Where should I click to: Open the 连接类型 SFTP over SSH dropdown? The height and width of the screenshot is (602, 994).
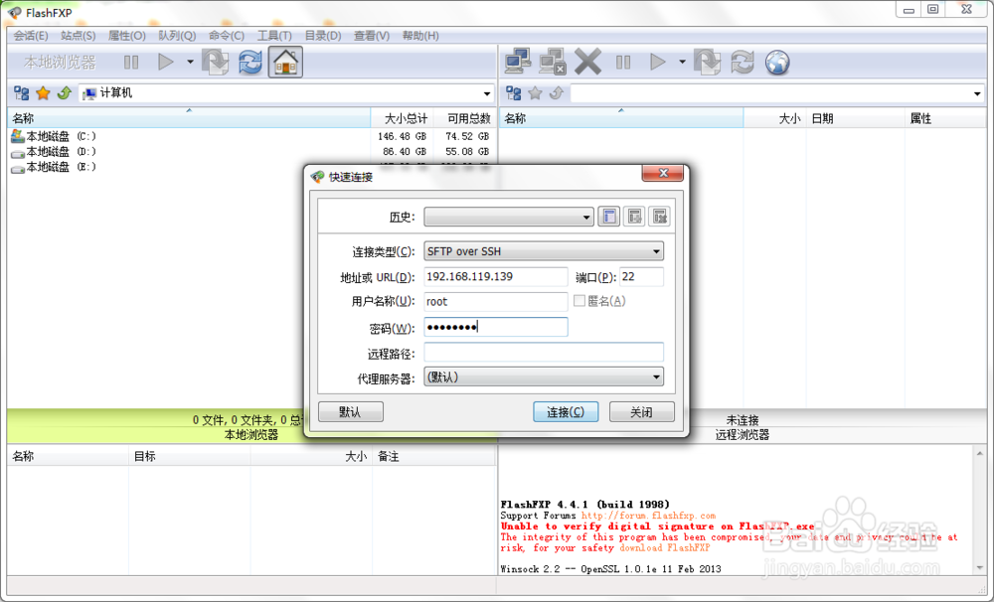(544, 251)
